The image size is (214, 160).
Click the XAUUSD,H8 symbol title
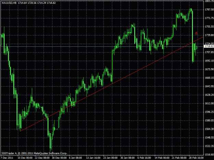9,3
